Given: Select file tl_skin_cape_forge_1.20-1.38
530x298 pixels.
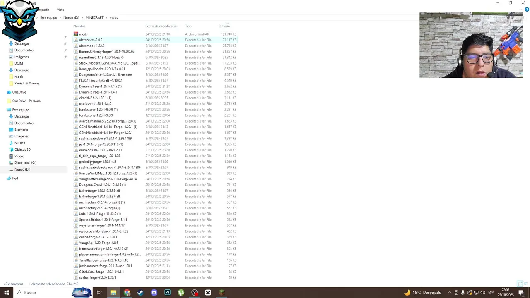Looking at the screenshot, I should click(99, 156).
